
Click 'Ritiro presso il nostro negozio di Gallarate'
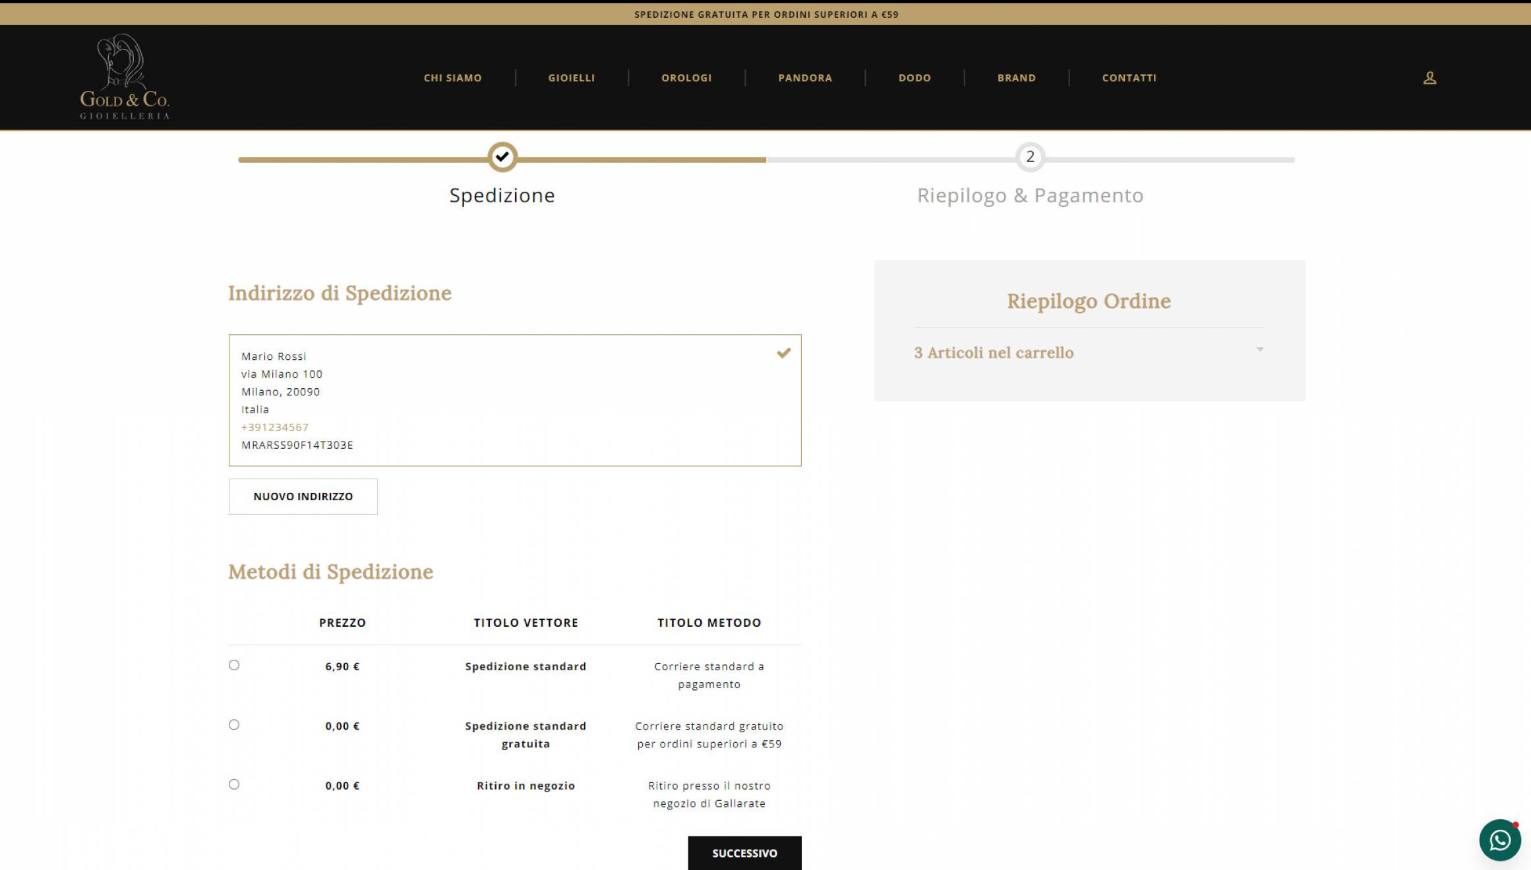709,794
